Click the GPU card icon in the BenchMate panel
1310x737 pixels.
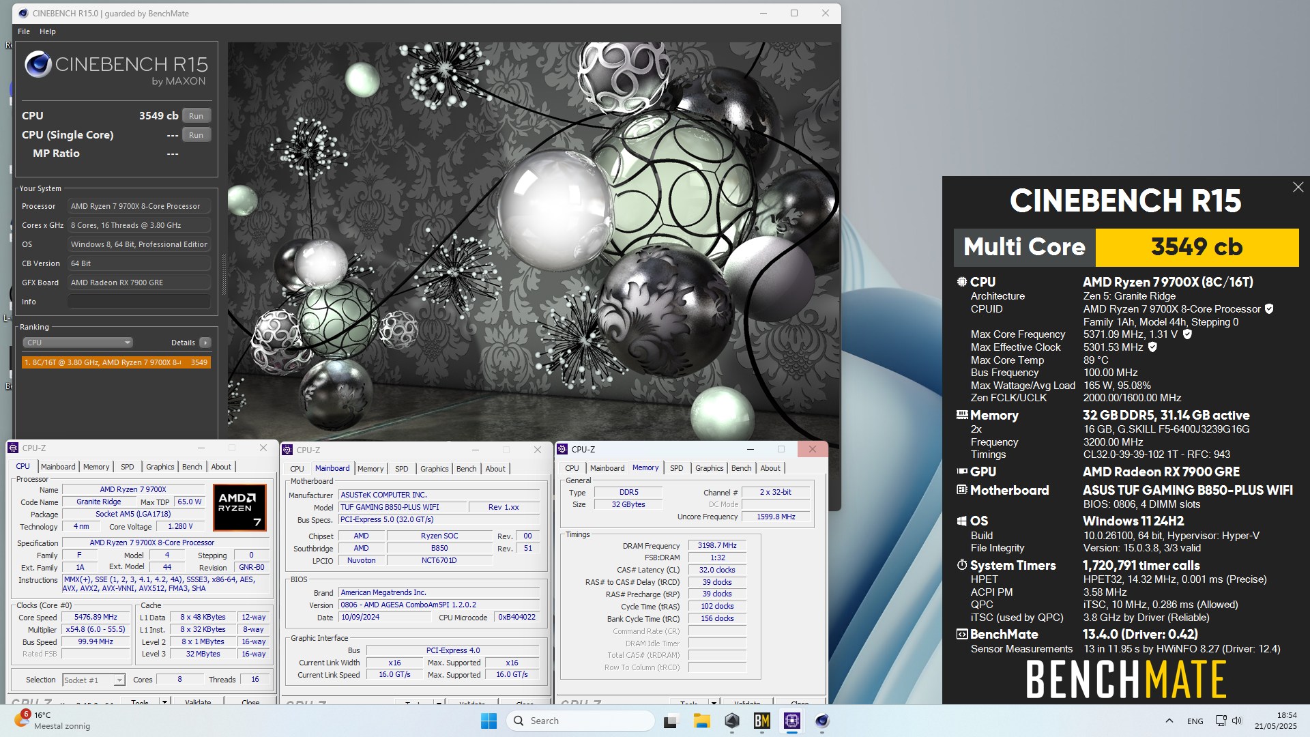pyautogui.click(x=962, y=472)
